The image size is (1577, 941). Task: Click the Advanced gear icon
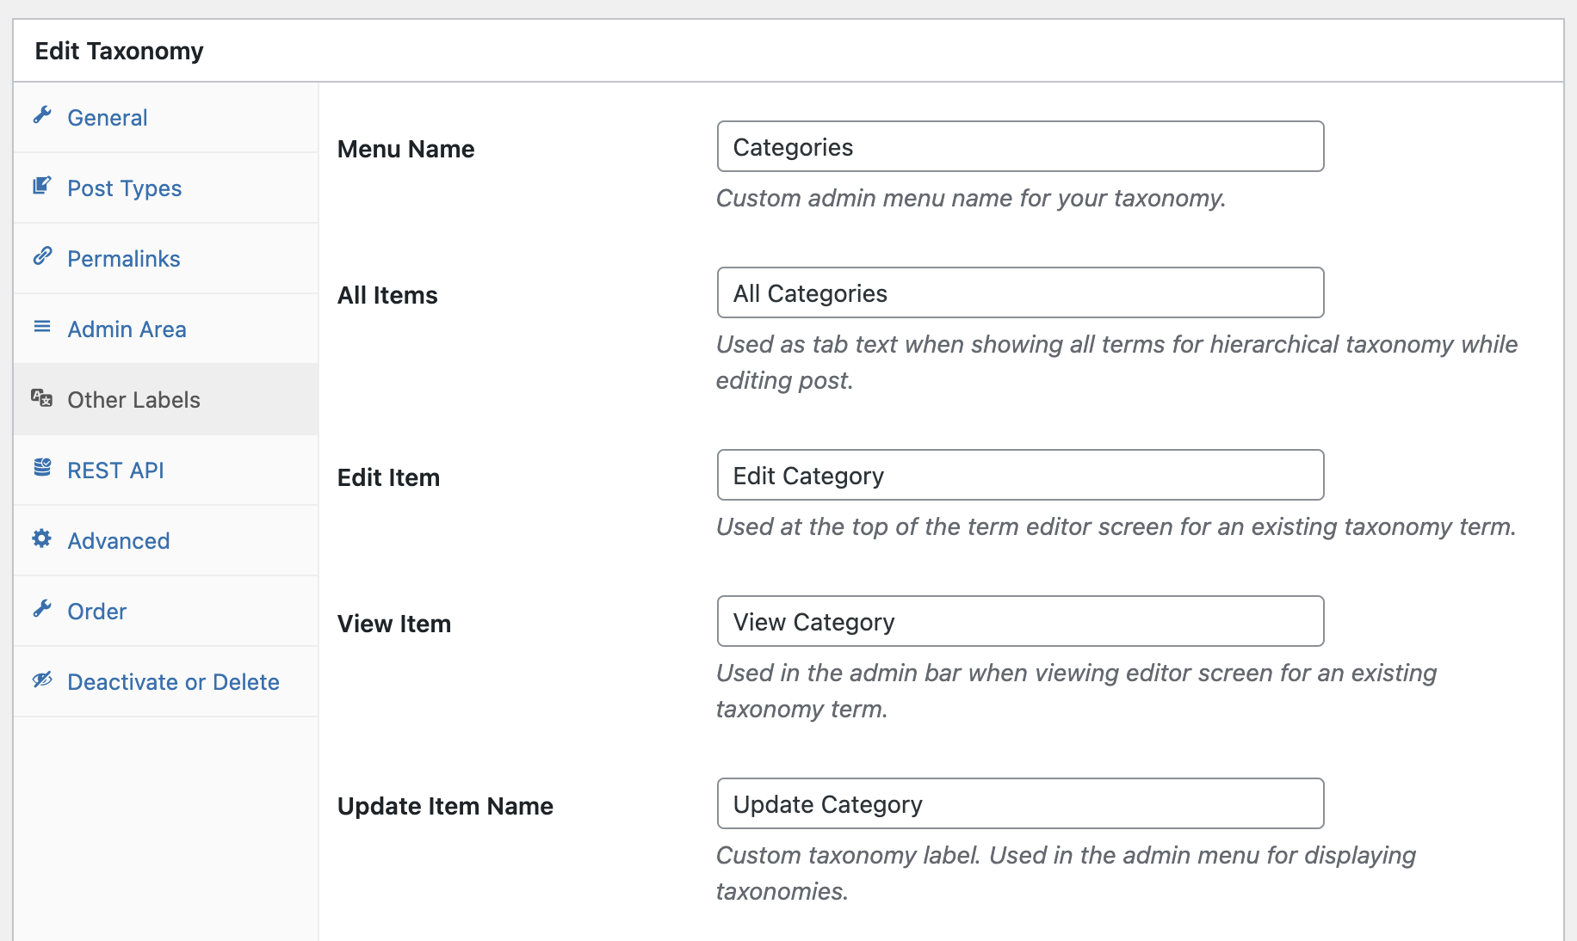click(x=43, y=539)
